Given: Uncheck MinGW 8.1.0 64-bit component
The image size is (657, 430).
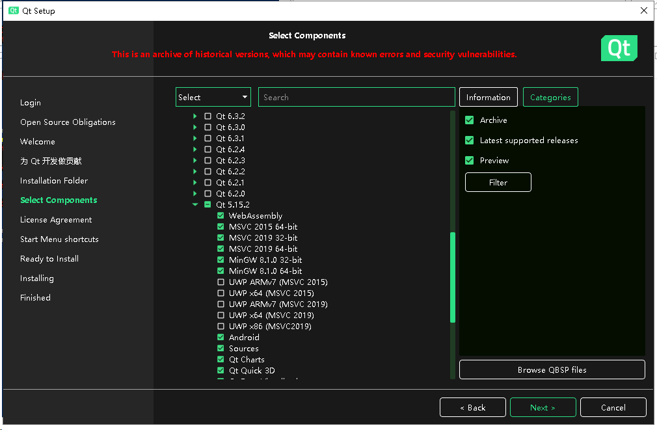Looking at the screenshot, I should [221, 271].
